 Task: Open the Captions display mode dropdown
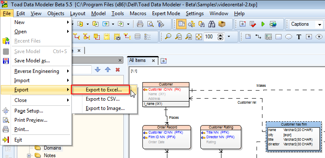click(x=319, y=24)
